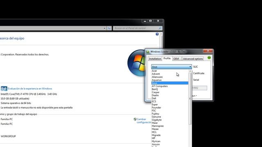Select Dealin in the dropdown list
This screenshot has height=147, width=262.
(170, 95)
